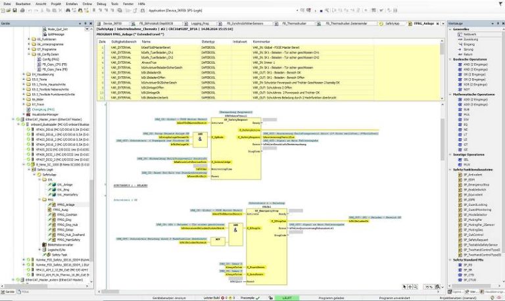The image size is (505, 301).
Task: Click the Save icon in the toolbar
Action: click(16, 11)
